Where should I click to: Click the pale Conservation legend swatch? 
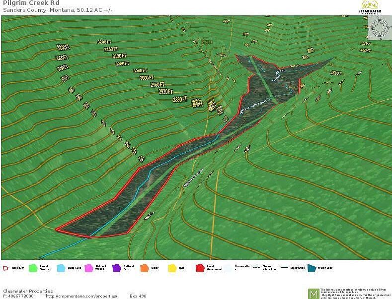click(228, 268)
